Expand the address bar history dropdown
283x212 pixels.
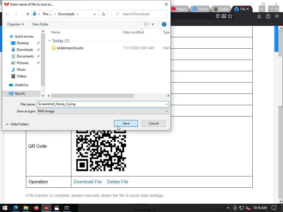[x=95, y=14]
